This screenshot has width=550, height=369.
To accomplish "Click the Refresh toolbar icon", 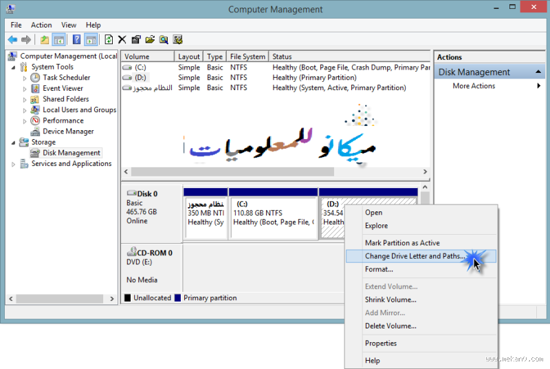I will (x=109, y=40).
